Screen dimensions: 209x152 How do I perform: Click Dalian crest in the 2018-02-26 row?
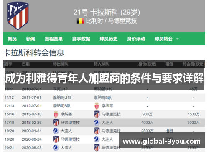click(97, 123)
